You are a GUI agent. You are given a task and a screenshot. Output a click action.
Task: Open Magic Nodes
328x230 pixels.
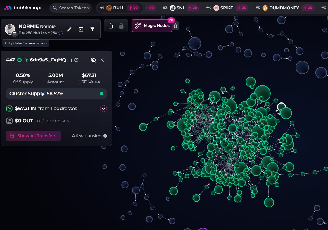152,25
